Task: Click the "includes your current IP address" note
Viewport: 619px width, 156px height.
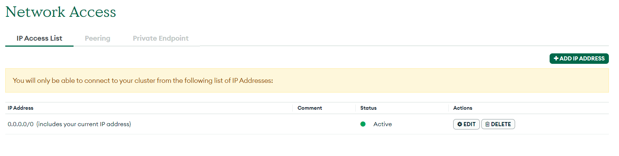Action: [x=84, y=124]
